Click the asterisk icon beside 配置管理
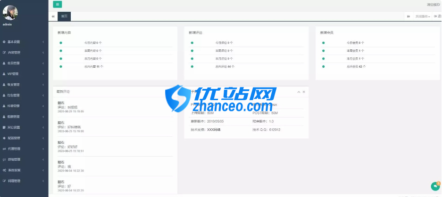Screen dimensions: 443x197 point(4,138)
